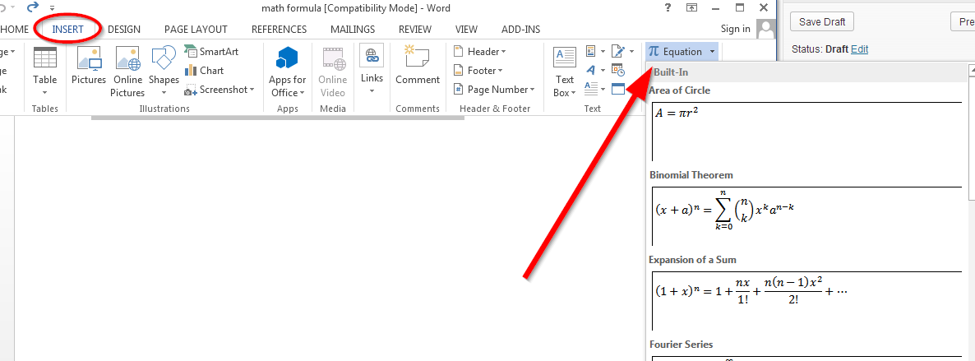This screenshot has height=361, width=975.
Task: Open the References tab
Action: click(x=279, y=30)
